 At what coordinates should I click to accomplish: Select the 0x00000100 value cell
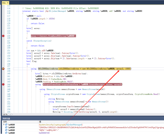pos(44,133)
